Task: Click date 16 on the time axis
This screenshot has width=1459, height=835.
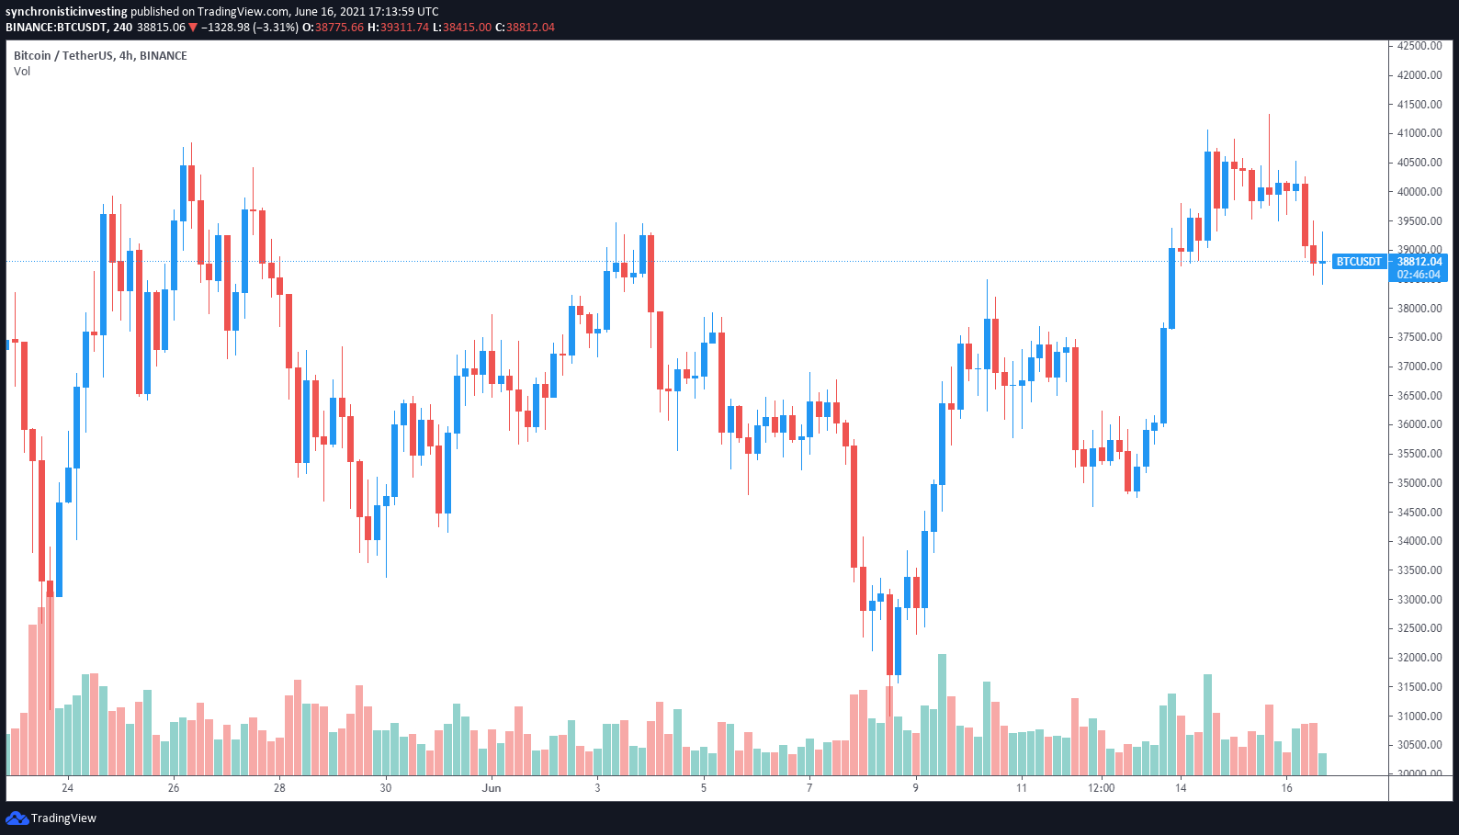Action: pos(1286,788)
